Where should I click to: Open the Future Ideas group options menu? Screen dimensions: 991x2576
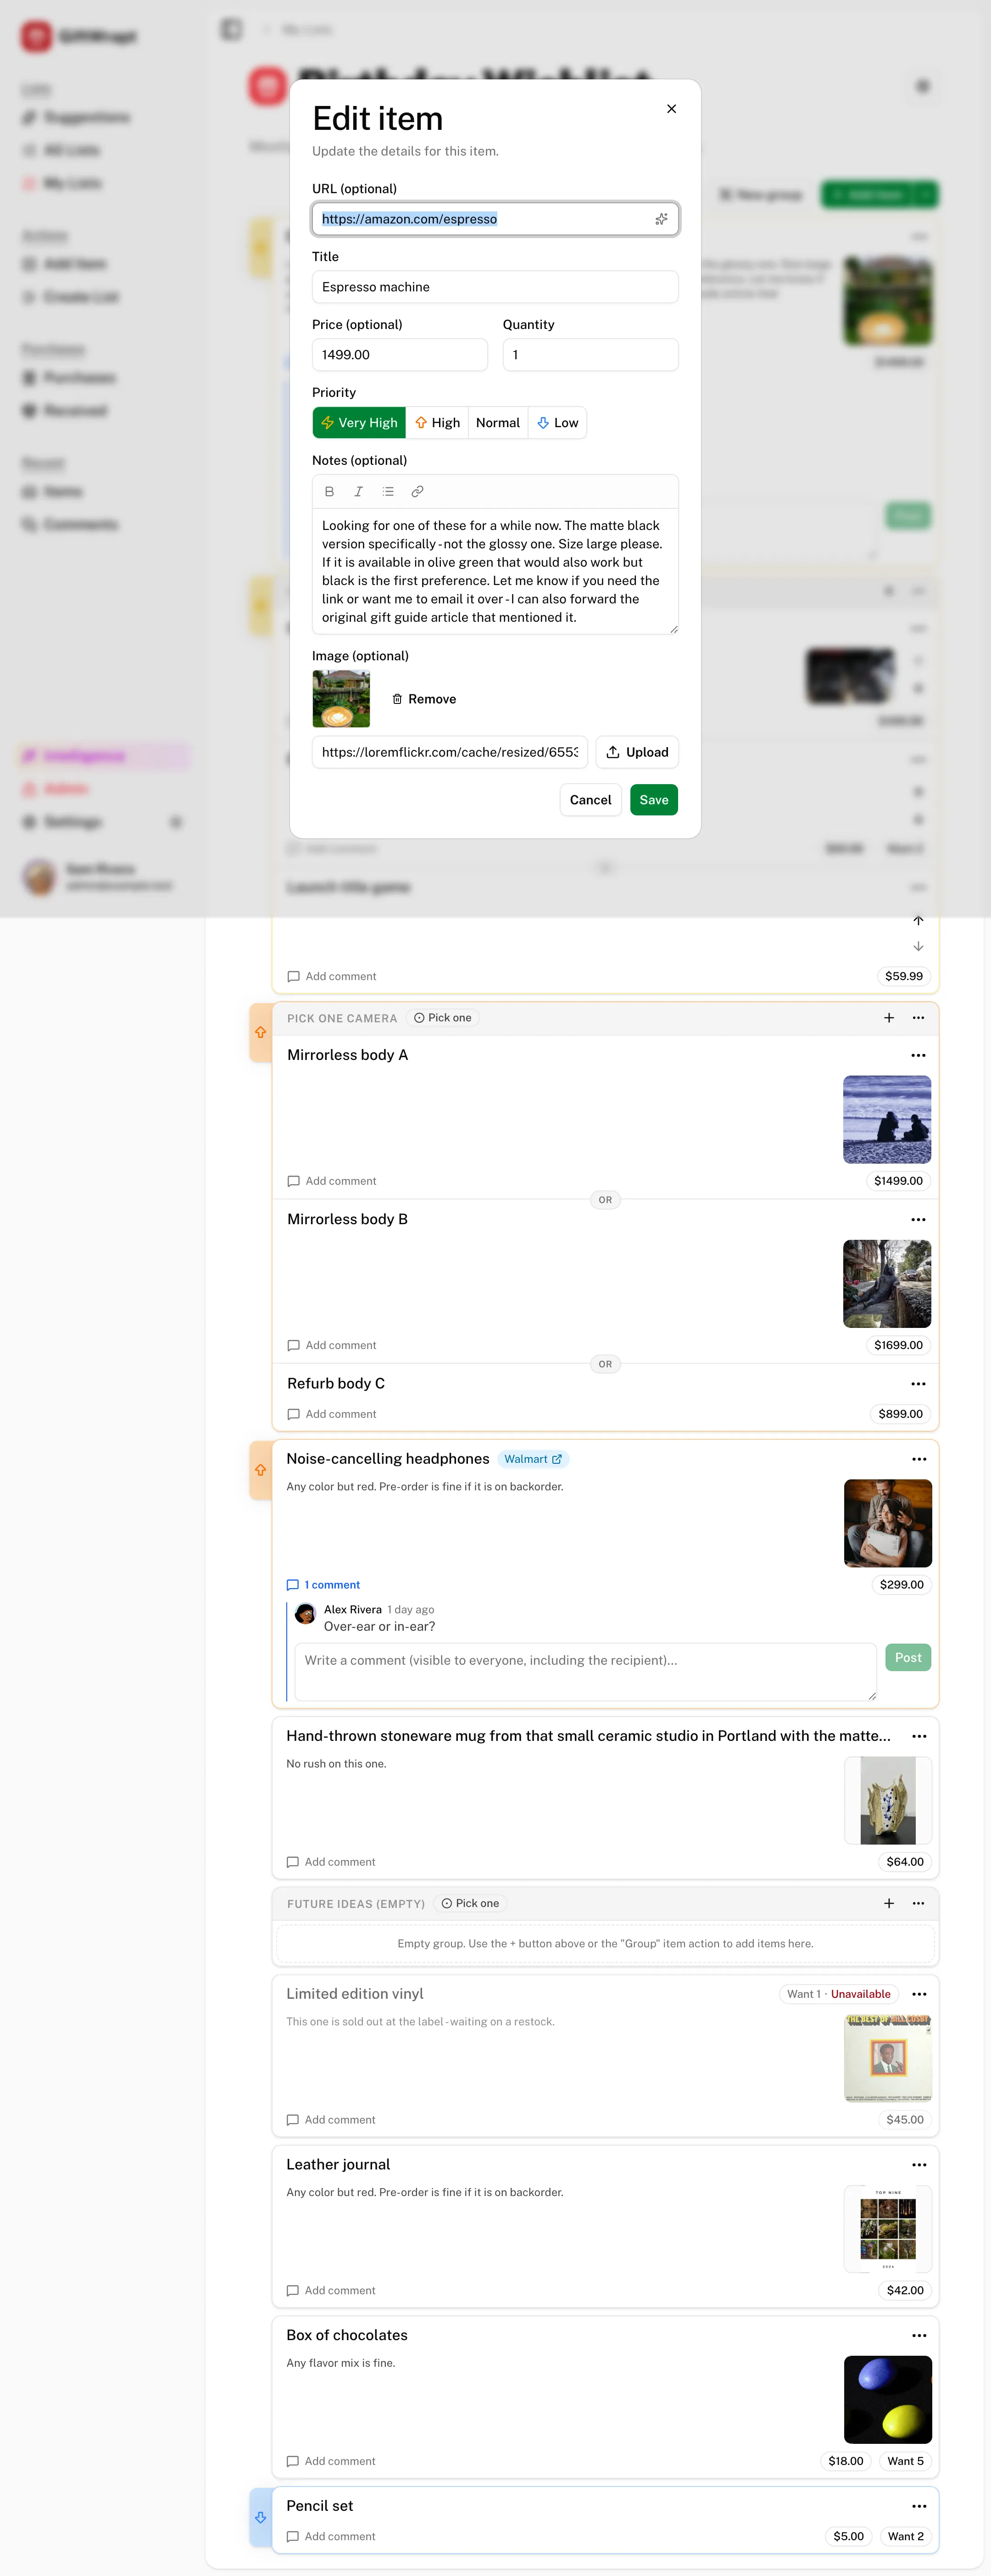click(919, 1904)
